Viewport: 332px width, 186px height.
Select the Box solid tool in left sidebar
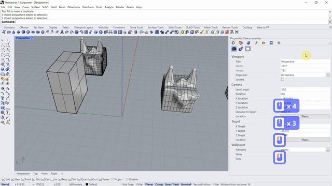pyautogui.click(x=3, y=69)
